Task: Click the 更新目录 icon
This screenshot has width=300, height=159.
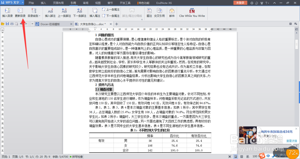Action: pyautogui.click(x=20, y=11)
